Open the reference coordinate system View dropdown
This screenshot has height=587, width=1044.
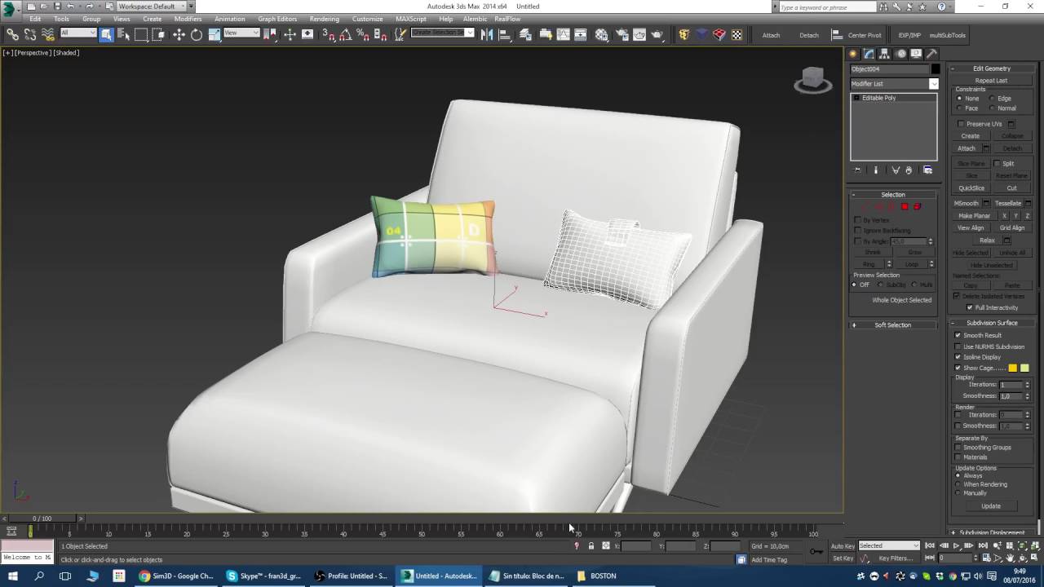tap(241, 33)
